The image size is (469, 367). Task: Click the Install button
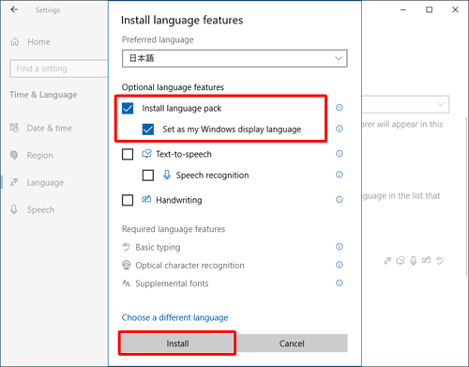(x=177, y=344)
